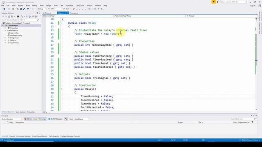Image resolution: width=262 pixels, height=147 pixels.
Task: Click the Sign in link
Action: (x=253, y=6)
